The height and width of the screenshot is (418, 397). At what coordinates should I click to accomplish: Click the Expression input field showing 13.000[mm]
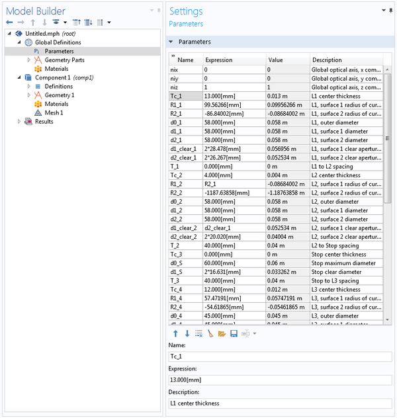click(281, 380)
